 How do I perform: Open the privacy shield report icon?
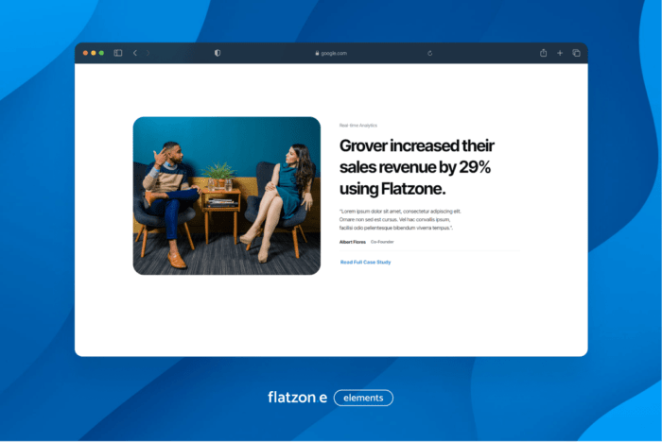click(218, 53)
